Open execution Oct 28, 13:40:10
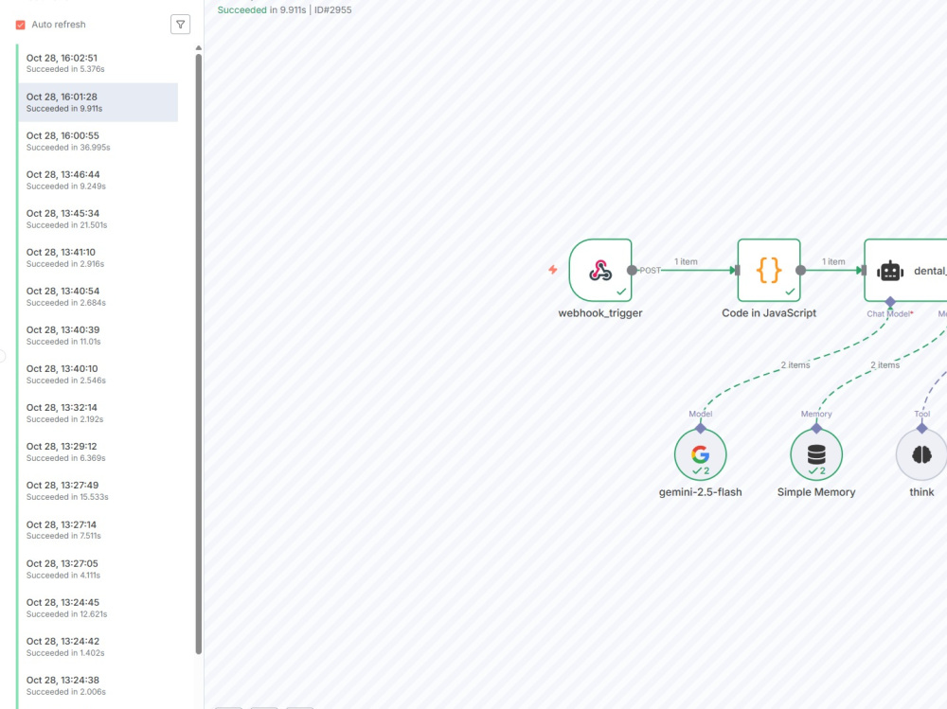Image resolution: width=947 pixels, height=709 pixels. coord(98,375)
